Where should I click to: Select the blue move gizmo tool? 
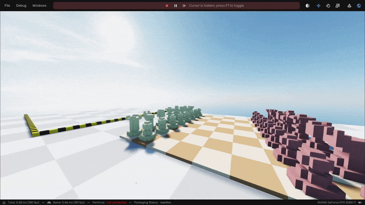click(318, 5)
